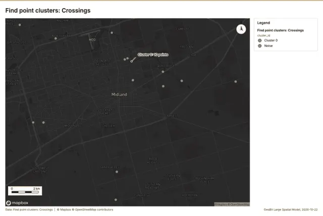
Task: Click the 'Freeland' neighborhood label
Action: pos(187,47)
